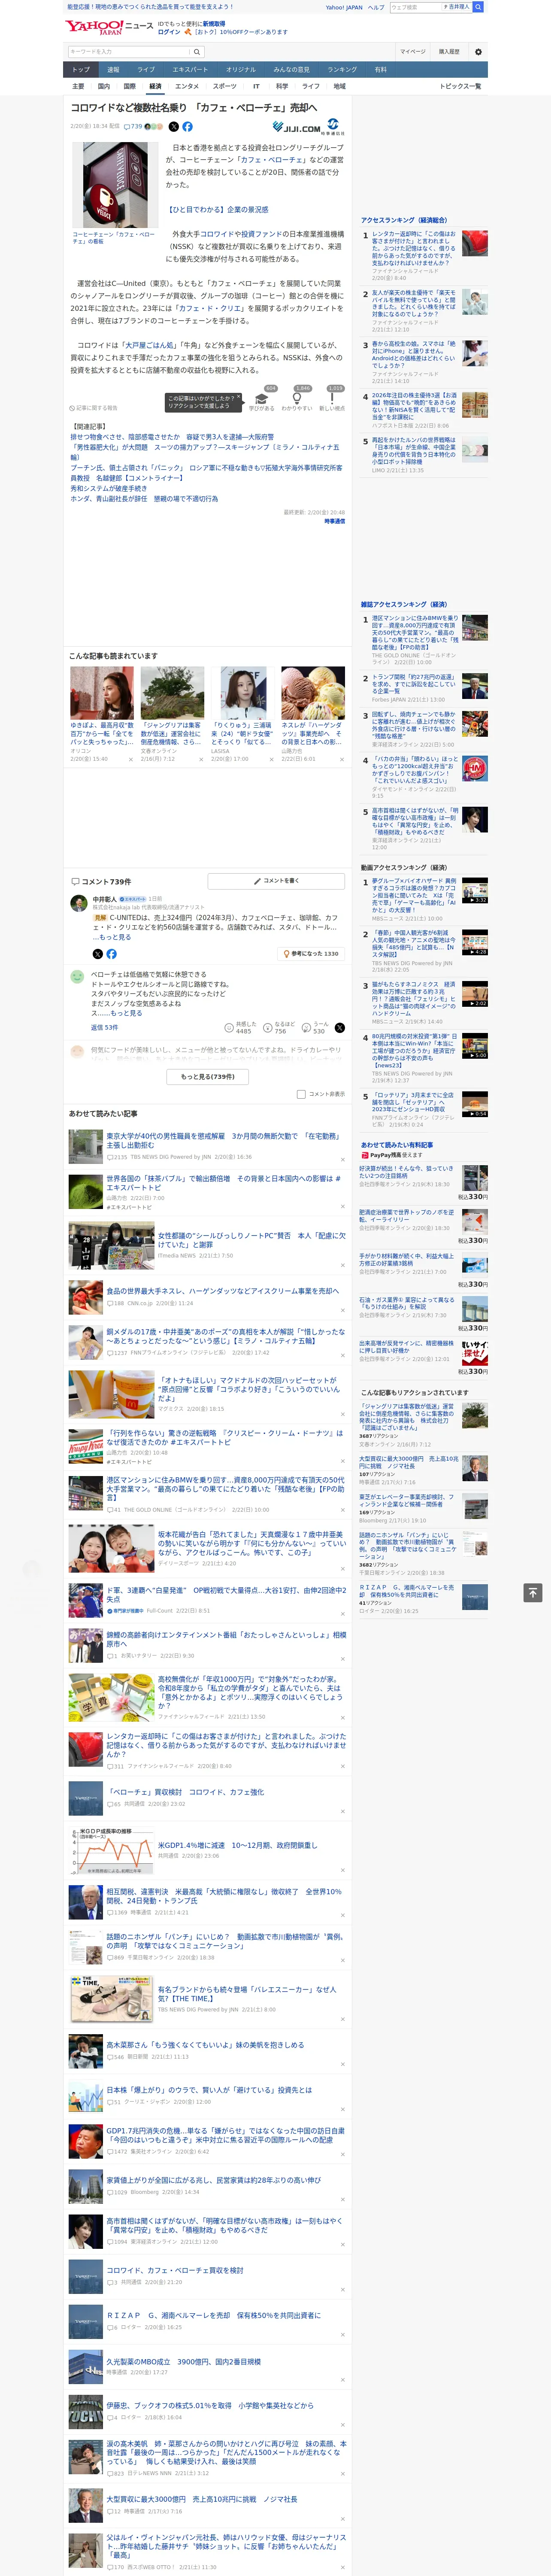Viewport: 551px width, 2576px height.
Task: Dismiss the ゆきぽよ recommended article card
Action: (131, 759)
